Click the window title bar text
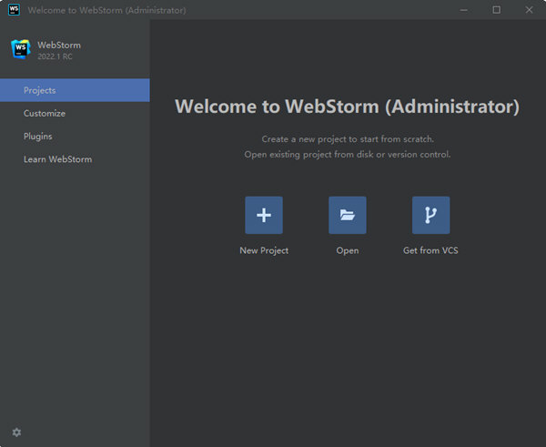Image resolution: width=546 pixels, height=447 pixels. 106,10
